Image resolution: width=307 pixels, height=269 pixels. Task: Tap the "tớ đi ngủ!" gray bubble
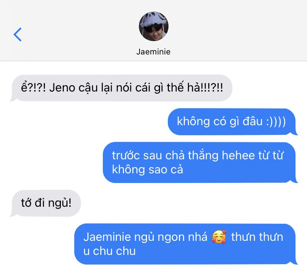click(x=45, y=203)
